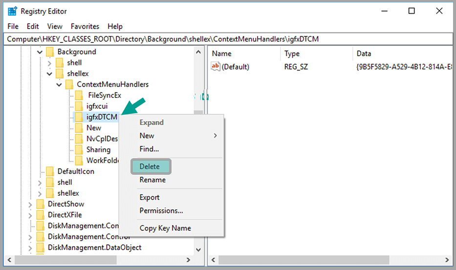456x270 pixels.
Task: Click the igfxcui folder icon
Action: pos(79,106)
